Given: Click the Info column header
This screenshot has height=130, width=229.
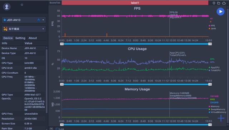Looking at the screenshot, I should click(x=4, y=43).
